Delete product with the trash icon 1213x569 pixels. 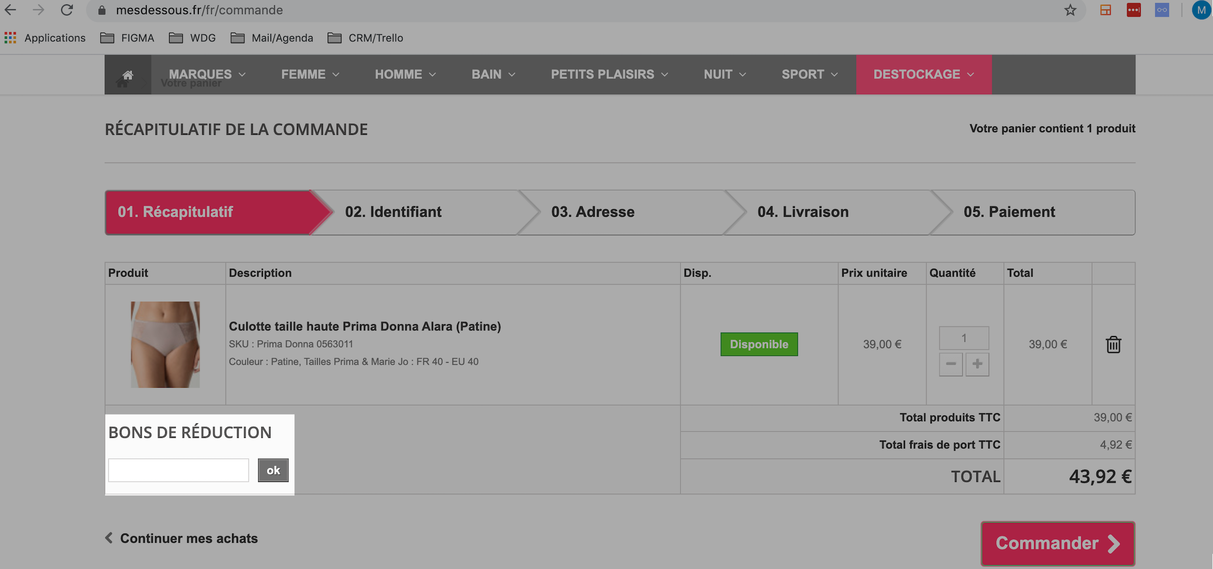tap(1113, 344)
